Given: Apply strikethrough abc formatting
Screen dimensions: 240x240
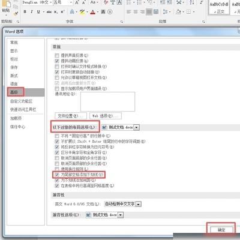Looking at the screenshot, I should pos(49,12).
